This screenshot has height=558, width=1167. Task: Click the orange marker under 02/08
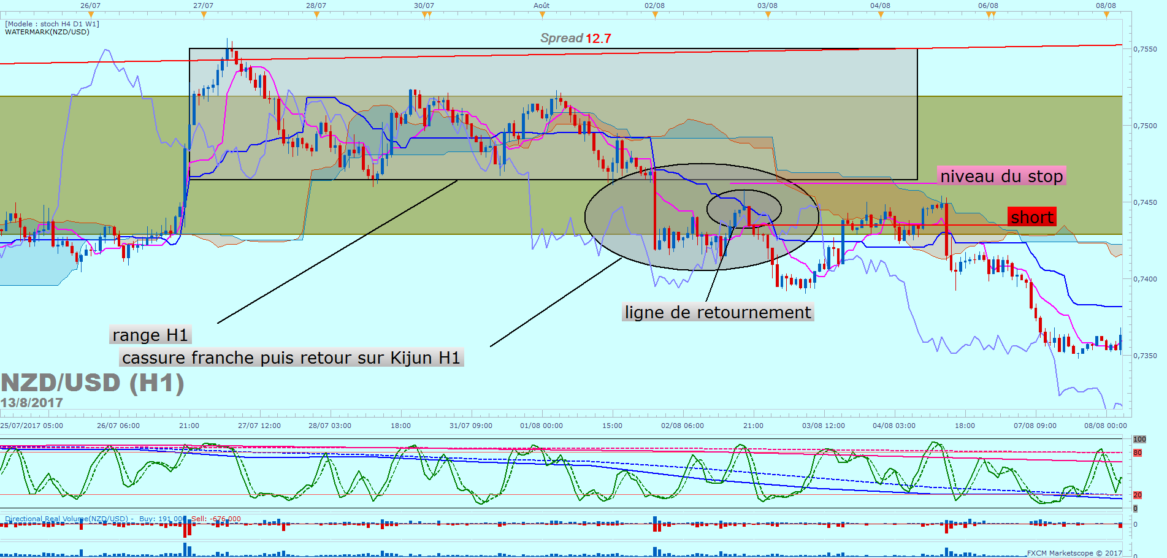[x=655, y=15]
